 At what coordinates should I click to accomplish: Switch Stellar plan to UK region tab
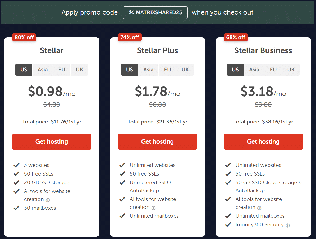[x=79, y=70]
